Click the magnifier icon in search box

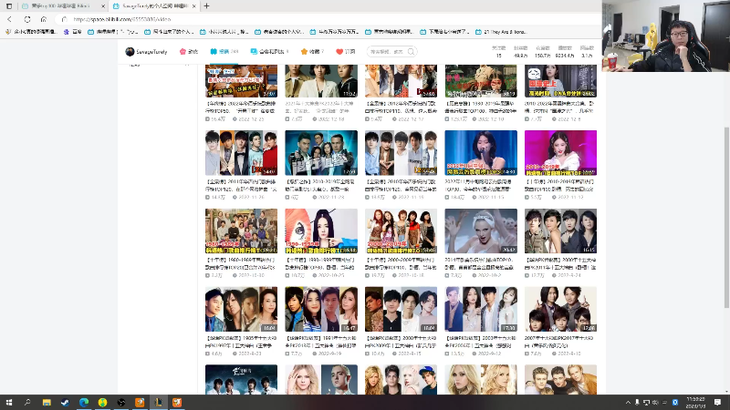pyautogui.click(x=412, y=52)
